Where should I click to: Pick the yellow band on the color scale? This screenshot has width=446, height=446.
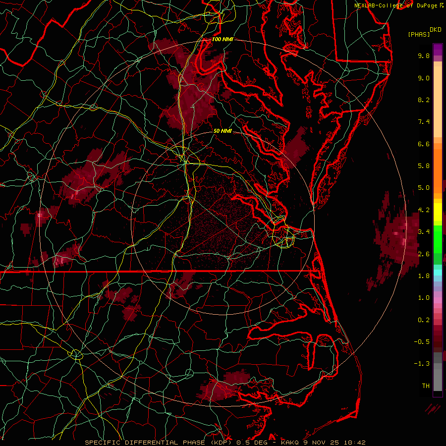tap(438, 212)
